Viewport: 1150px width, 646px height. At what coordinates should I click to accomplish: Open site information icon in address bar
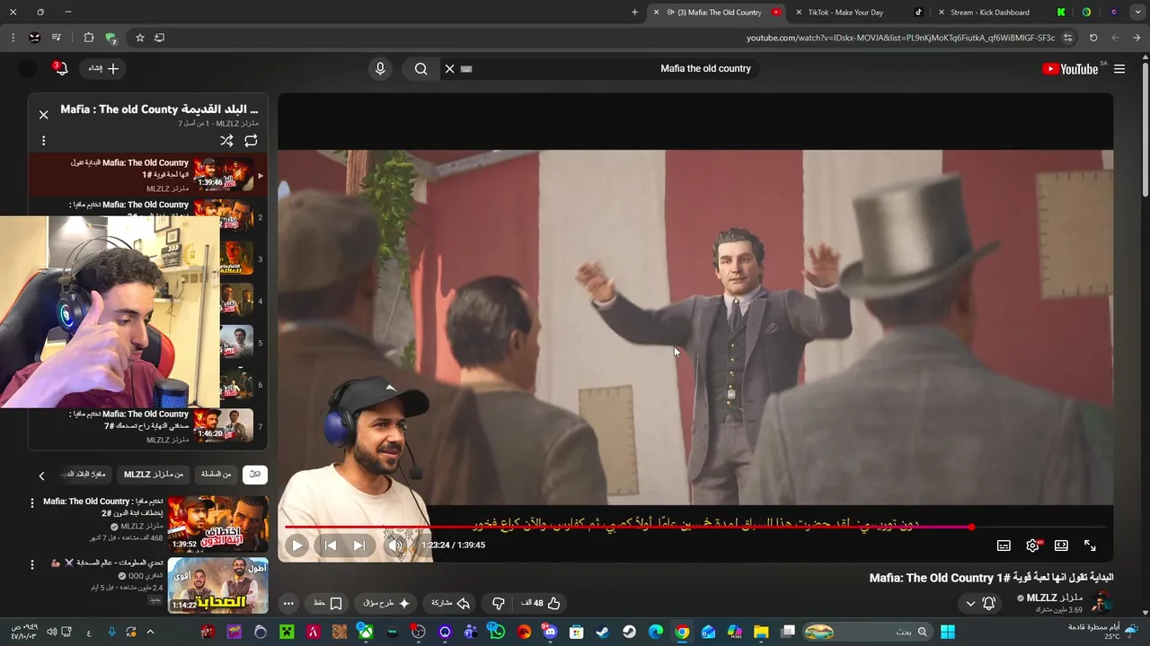[1068, 38]
